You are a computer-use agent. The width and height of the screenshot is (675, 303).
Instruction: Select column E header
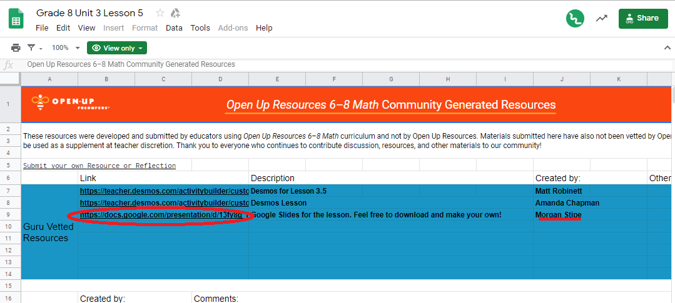(x=277, y=79)
